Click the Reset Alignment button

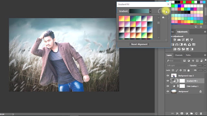click(139, 44)
